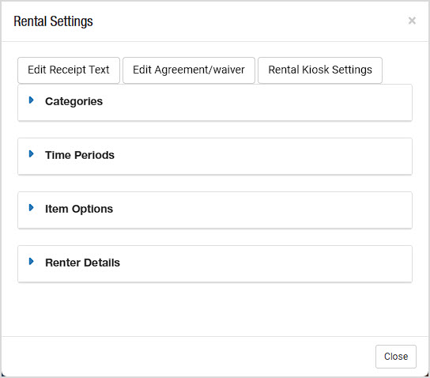Image resolution: width=430 pixels, height=378 pixels.
Task: Toggle the Item Options disclosure triangle
Action: (32, 208)
